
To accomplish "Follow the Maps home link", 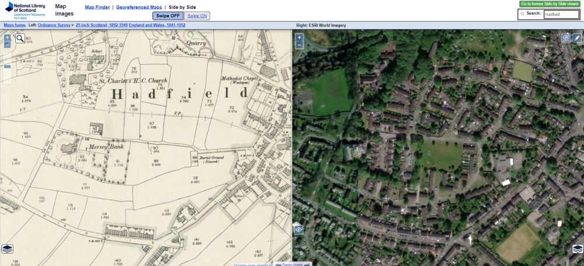I will point(15,26).
